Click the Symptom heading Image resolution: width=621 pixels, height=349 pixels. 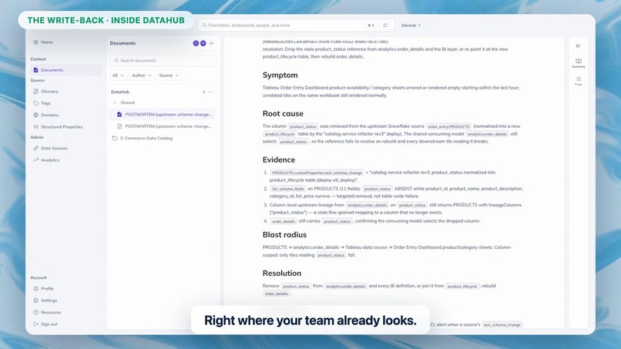tap(280, 76)
